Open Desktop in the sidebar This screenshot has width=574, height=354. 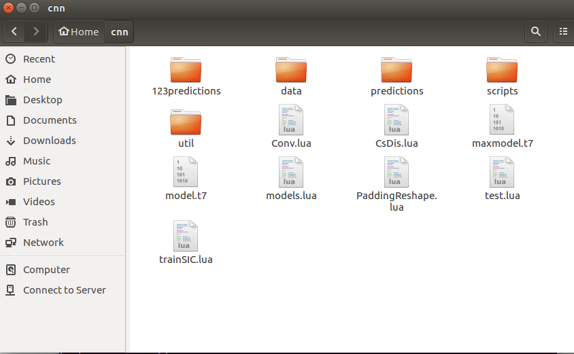pyautogui.click(x=63, y=100)
